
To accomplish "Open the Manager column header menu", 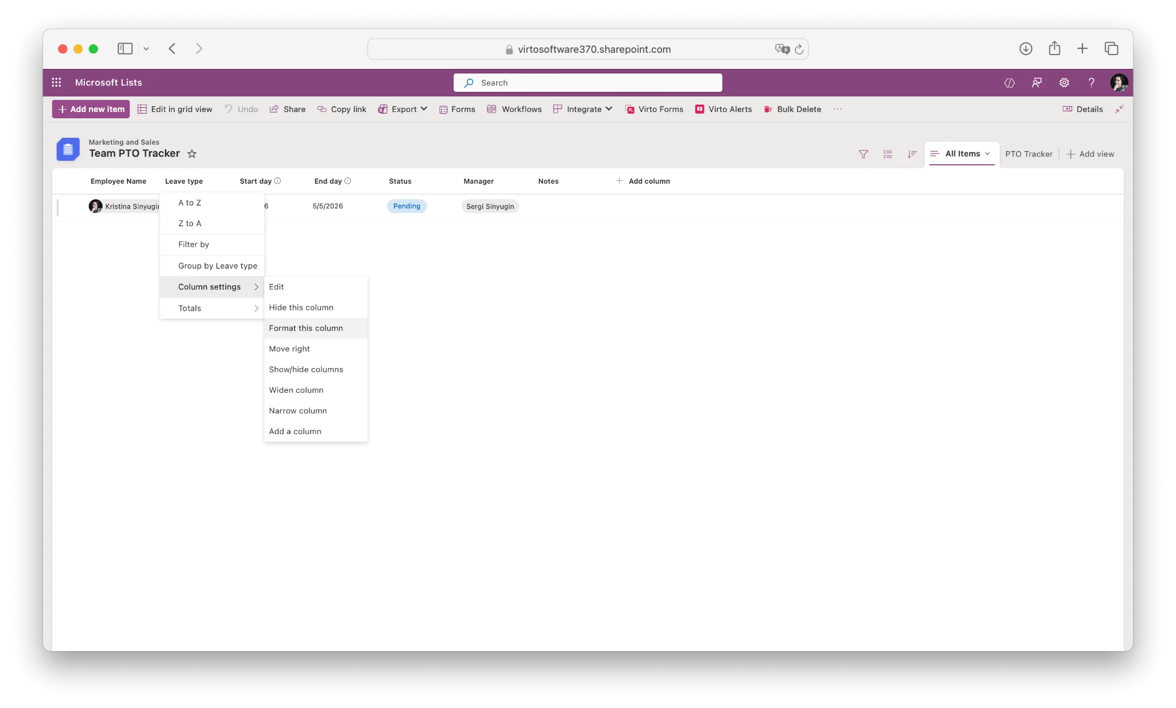I will click(x=478, y=181).
